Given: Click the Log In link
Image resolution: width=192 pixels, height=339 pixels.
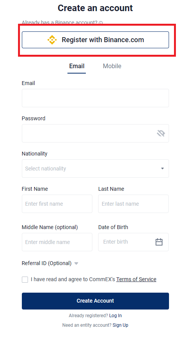Looking at the screenshot, I should [x=115, y=316].
